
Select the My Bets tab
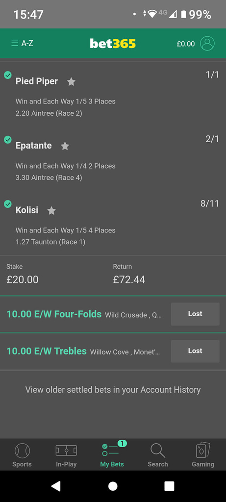pyautogui.click(x=112, y=455)
